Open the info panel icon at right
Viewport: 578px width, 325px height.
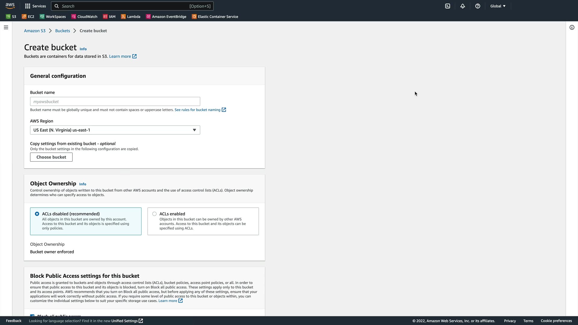pyautogui.click(x=572, y=27)
